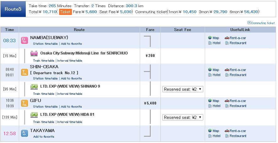Screen dimensions: 278x143
Task: Click the Map icon for TAKAYAMA
Action: tap(210, 131)
